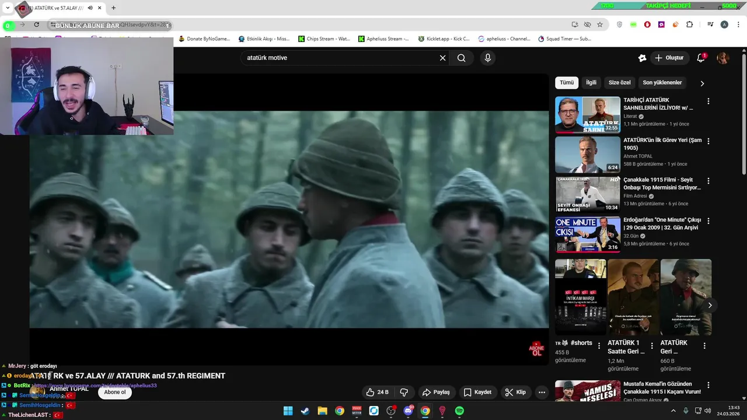This screenshot has height=420, width=747.
Task: Run search with the magnifier button
Action: click(461, 58)
